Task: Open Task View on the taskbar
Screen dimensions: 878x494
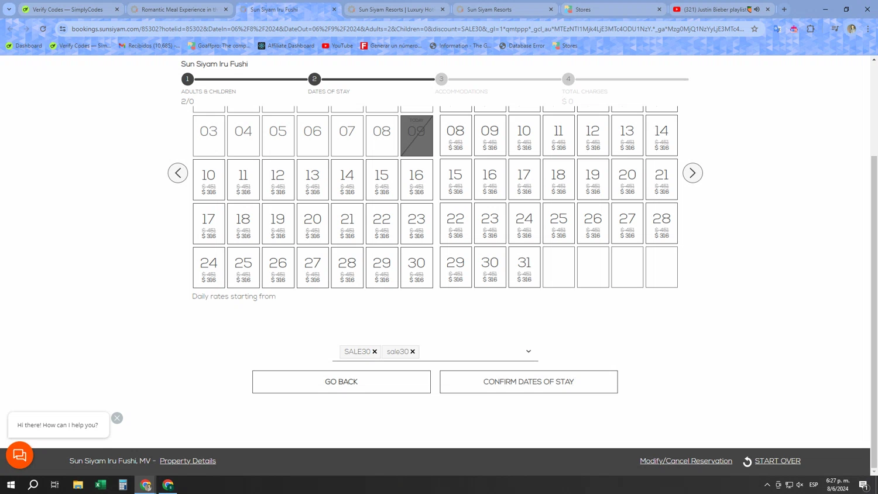Action: coord(55,485)
